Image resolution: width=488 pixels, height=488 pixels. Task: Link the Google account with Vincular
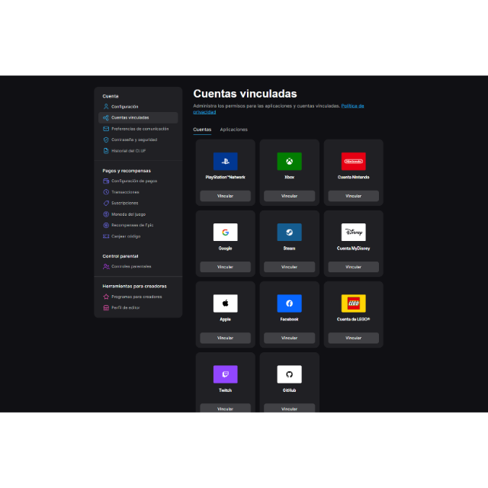point(226,267)
